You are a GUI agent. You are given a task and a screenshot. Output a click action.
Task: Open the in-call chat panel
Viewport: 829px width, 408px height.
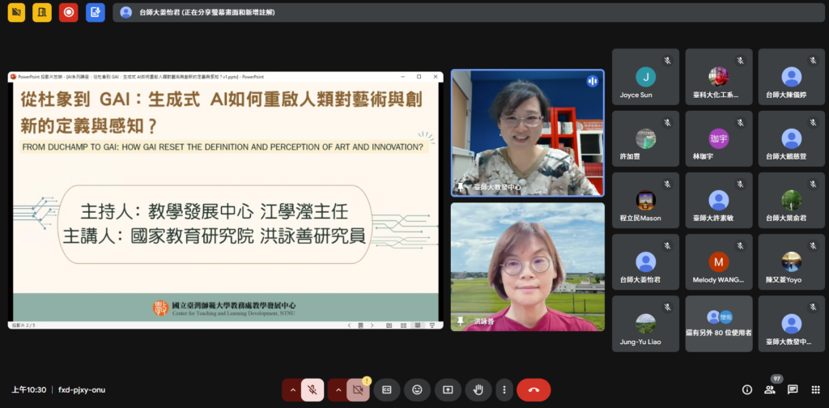[793, 389]
